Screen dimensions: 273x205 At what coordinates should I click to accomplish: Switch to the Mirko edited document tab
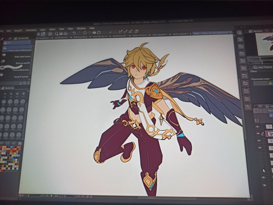click(180, 34)
